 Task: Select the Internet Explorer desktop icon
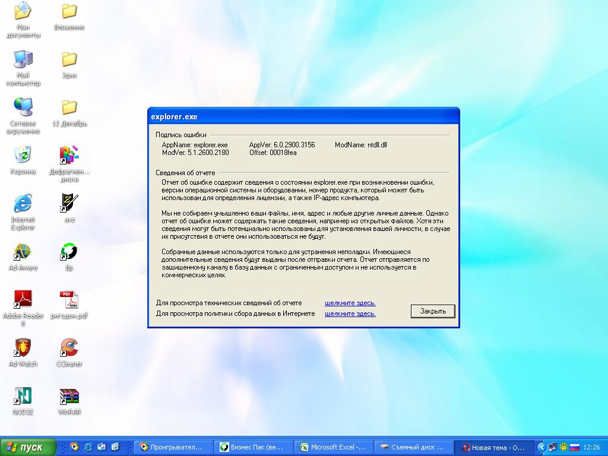(x=23, y=204)
